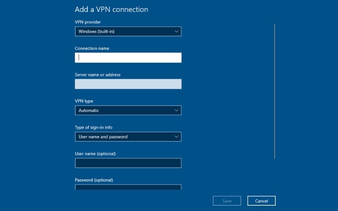
Task: Click the vertical scrollbar on the right
Action: click(275, 91)
